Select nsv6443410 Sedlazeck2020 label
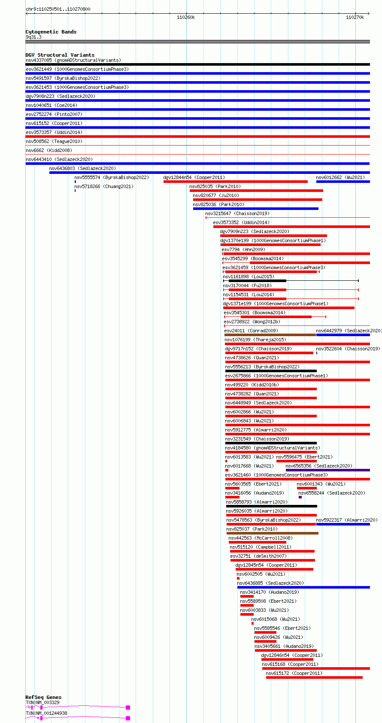The height and width of the screenshot is (723, 382). click(x=59, y=159)
